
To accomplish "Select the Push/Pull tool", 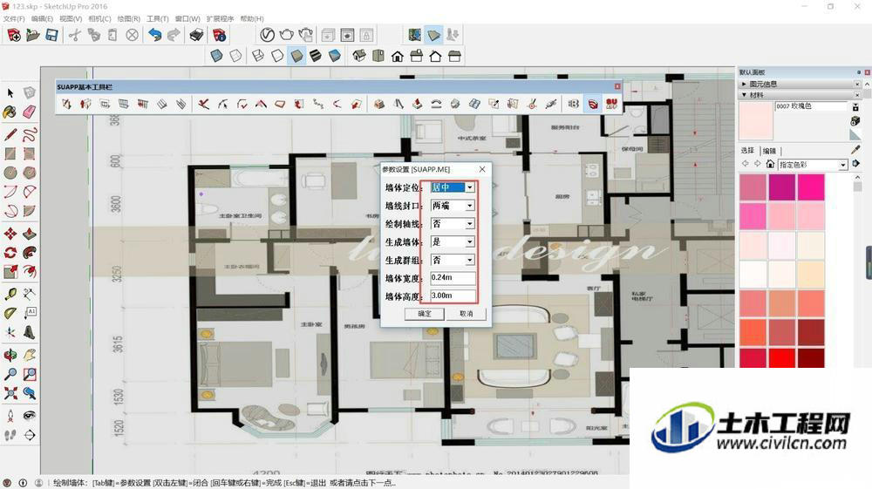I will (x=30, y=234).
